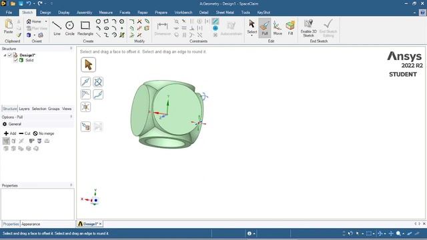Open the Workbench ribbon tab
427x240 pixels.
tap(183, 13)
